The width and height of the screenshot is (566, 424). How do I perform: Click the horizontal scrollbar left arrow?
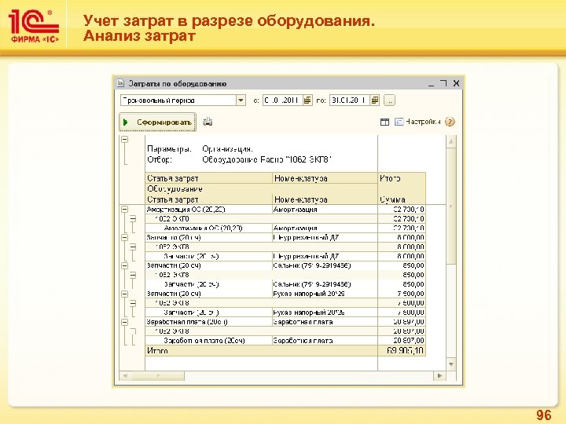[x=125, y=375]
